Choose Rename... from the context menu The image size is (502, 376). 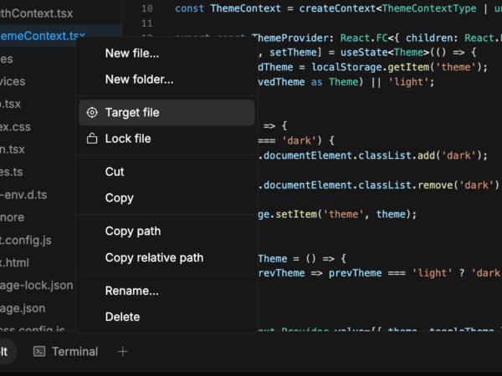166,291
